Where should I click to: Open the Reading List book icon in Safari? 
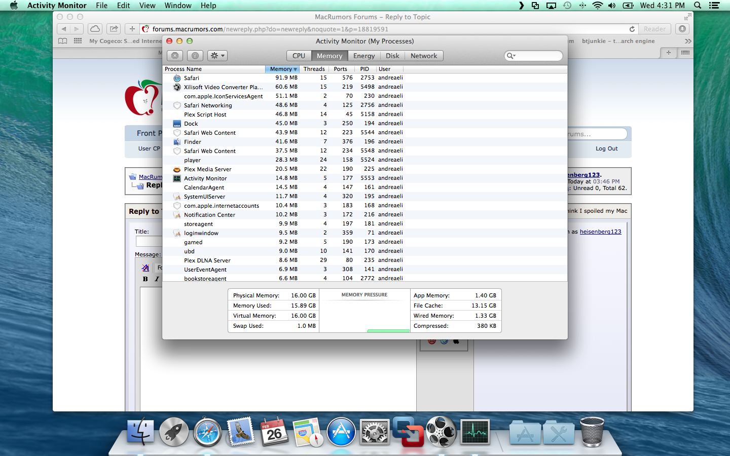click(62, 41)
